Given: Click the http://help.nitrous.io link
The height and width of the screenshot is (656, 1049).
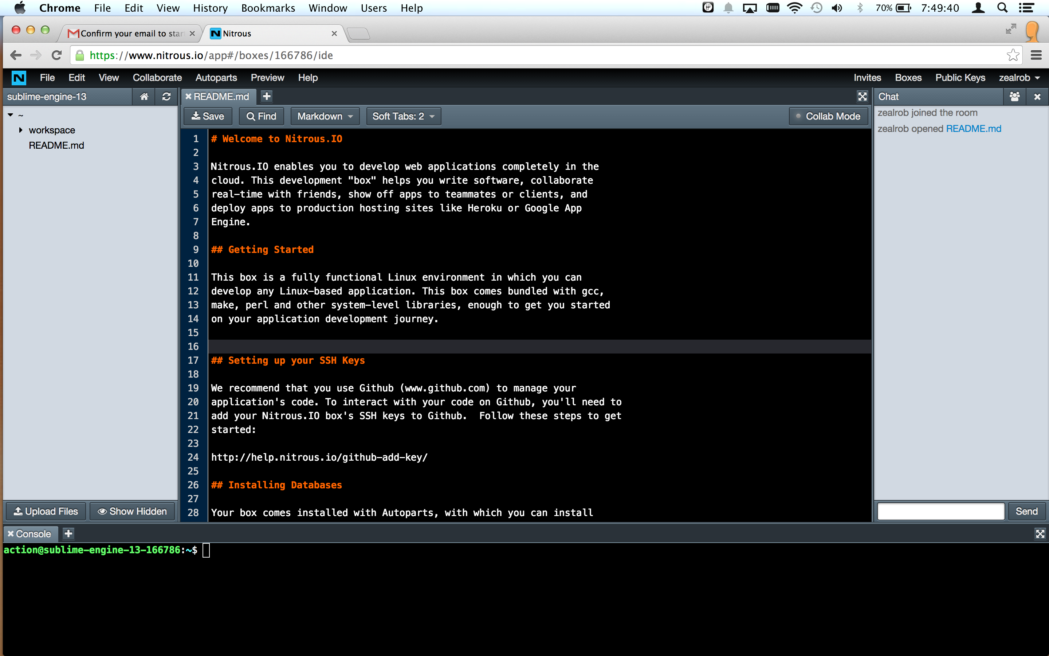Looking at the screenshot, I should 319,457.
